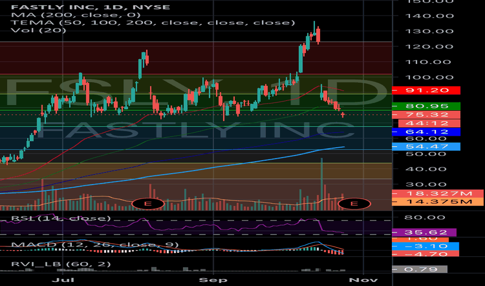Click the 120.00 price axis tick

tap(429, 47)
